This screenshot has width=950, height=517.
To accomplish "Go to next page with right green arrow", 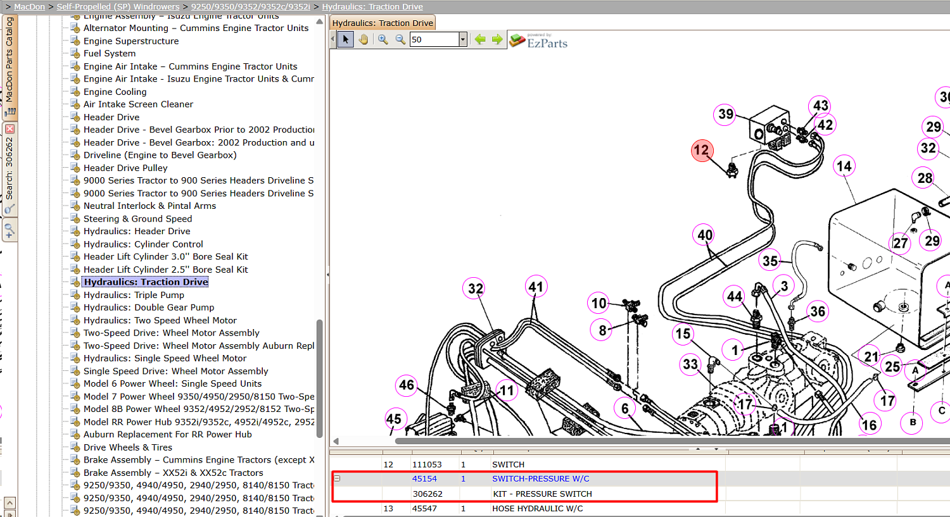I will 497,39.
